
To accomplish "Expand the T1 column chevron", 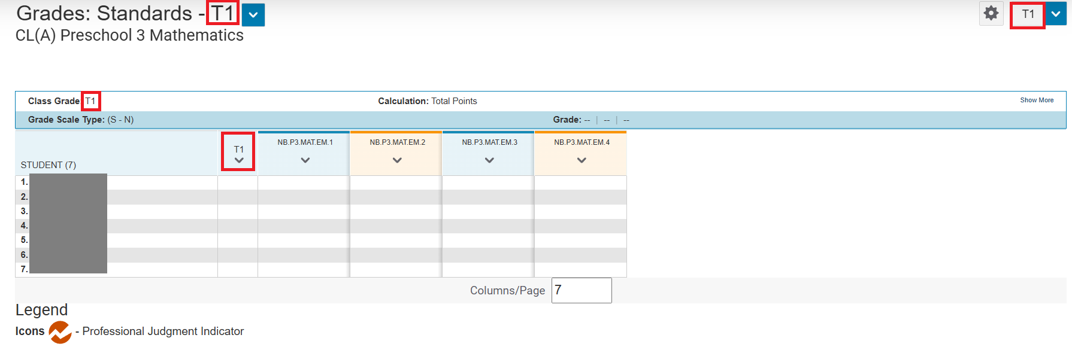I will pos(239,160).
